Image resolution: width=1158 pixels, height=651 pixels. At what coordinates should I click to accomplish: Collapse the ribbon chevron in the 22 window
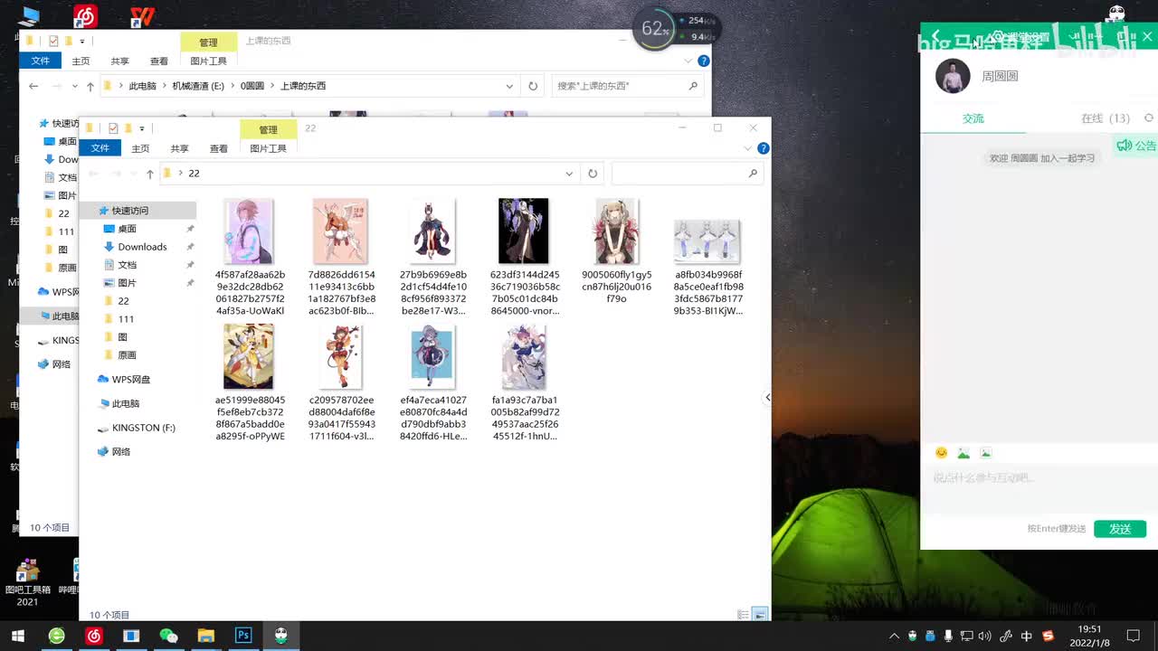point(748,148)
